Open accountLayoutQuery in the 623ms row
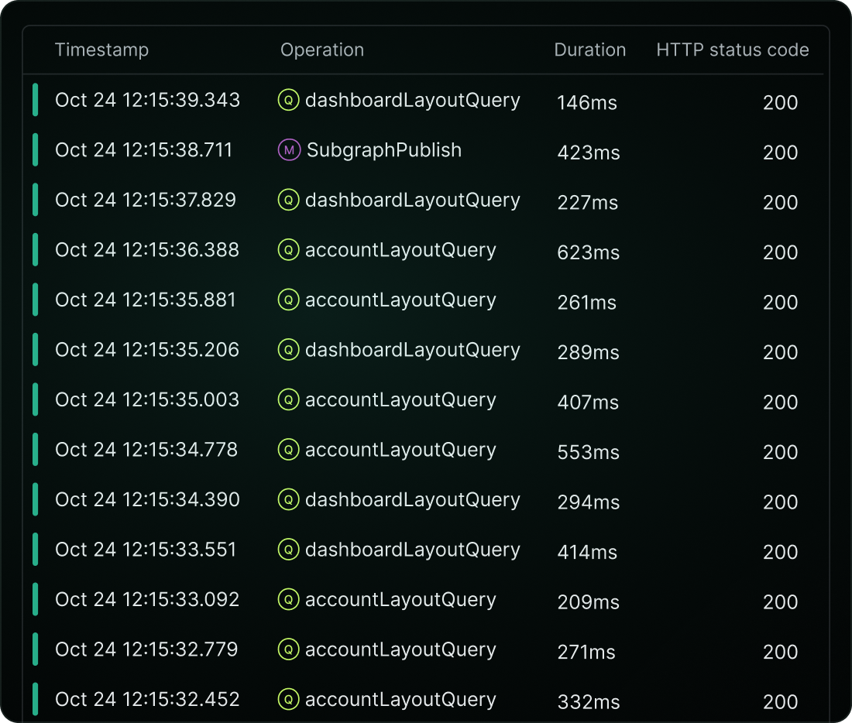 (400, 250)
